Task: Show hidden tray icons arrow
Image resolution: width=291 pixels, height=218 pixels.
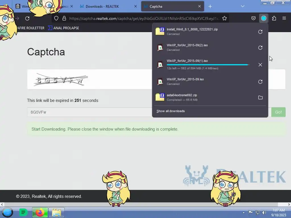Action: (244, 213)
